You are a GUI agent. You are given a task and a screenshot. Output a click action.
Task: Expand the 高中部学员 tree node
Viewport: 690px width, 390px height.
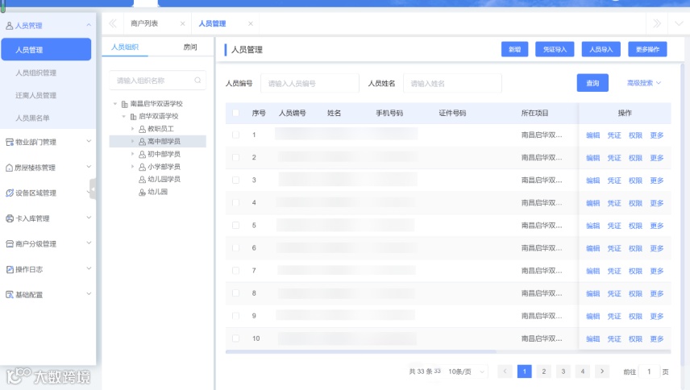click(x=132, y=142)
